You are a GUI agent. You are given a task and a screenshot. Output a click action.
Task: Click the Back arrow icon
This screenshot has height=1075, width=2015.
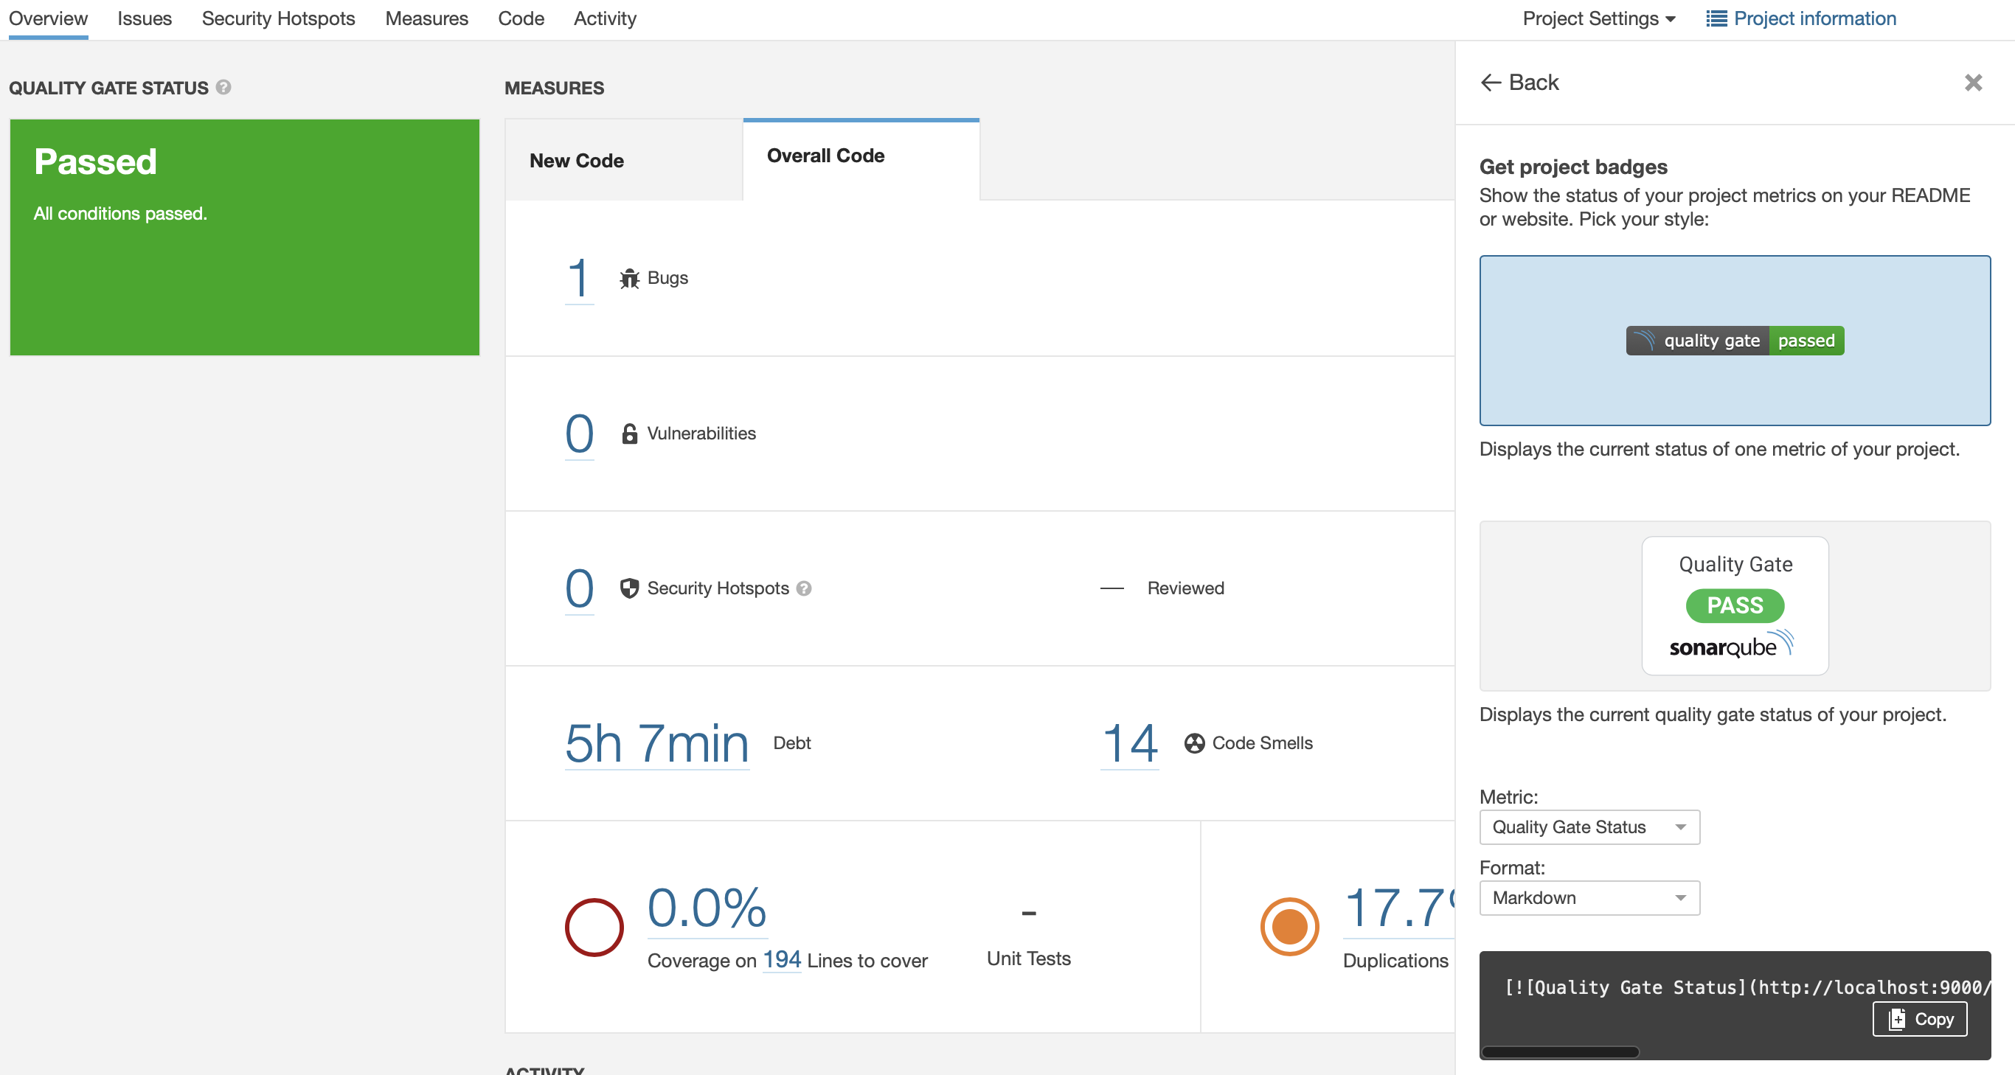pyautogui.click(x=1491, y=82)
